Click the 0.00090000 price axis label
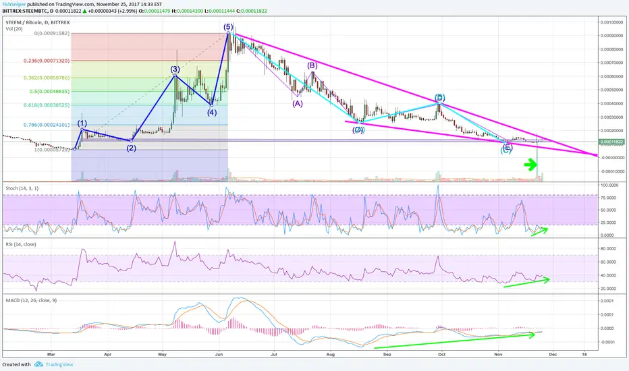Image resolution: width=629 pixels, height=371 pixels. tap(611, 36)
